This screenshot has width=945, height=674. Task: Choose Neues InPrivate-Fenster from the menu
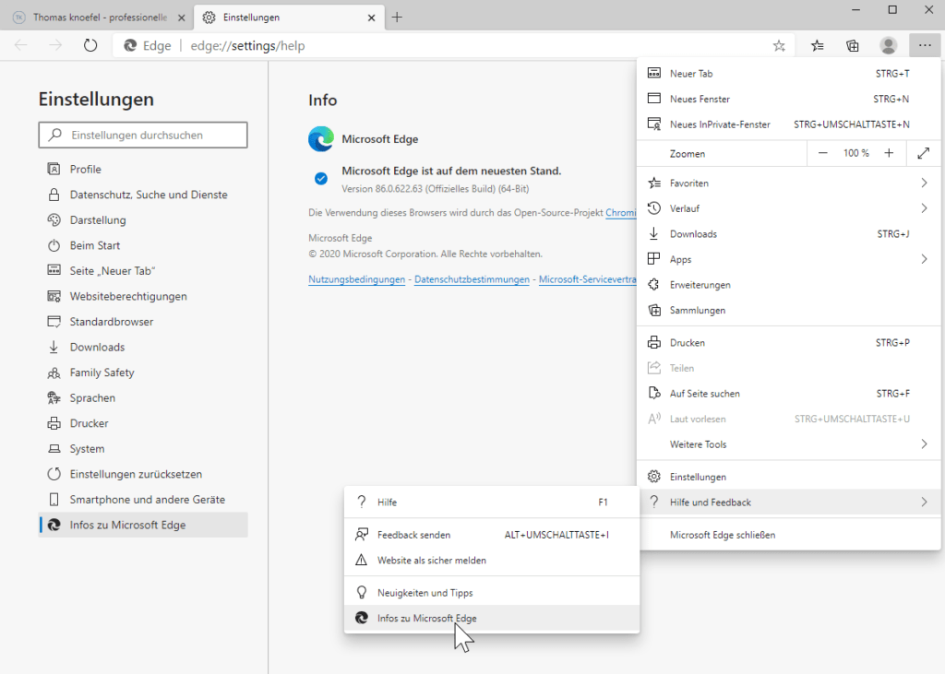coord(788,124)
